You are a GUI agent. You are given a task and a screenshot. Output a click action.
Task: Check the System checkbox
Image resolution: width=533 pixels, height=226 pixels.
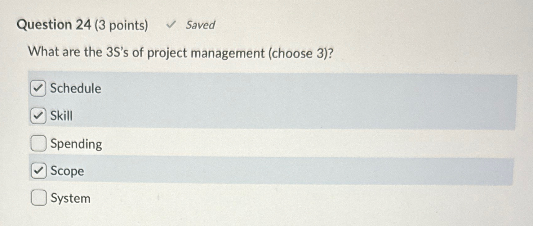(x=38, y=198)
